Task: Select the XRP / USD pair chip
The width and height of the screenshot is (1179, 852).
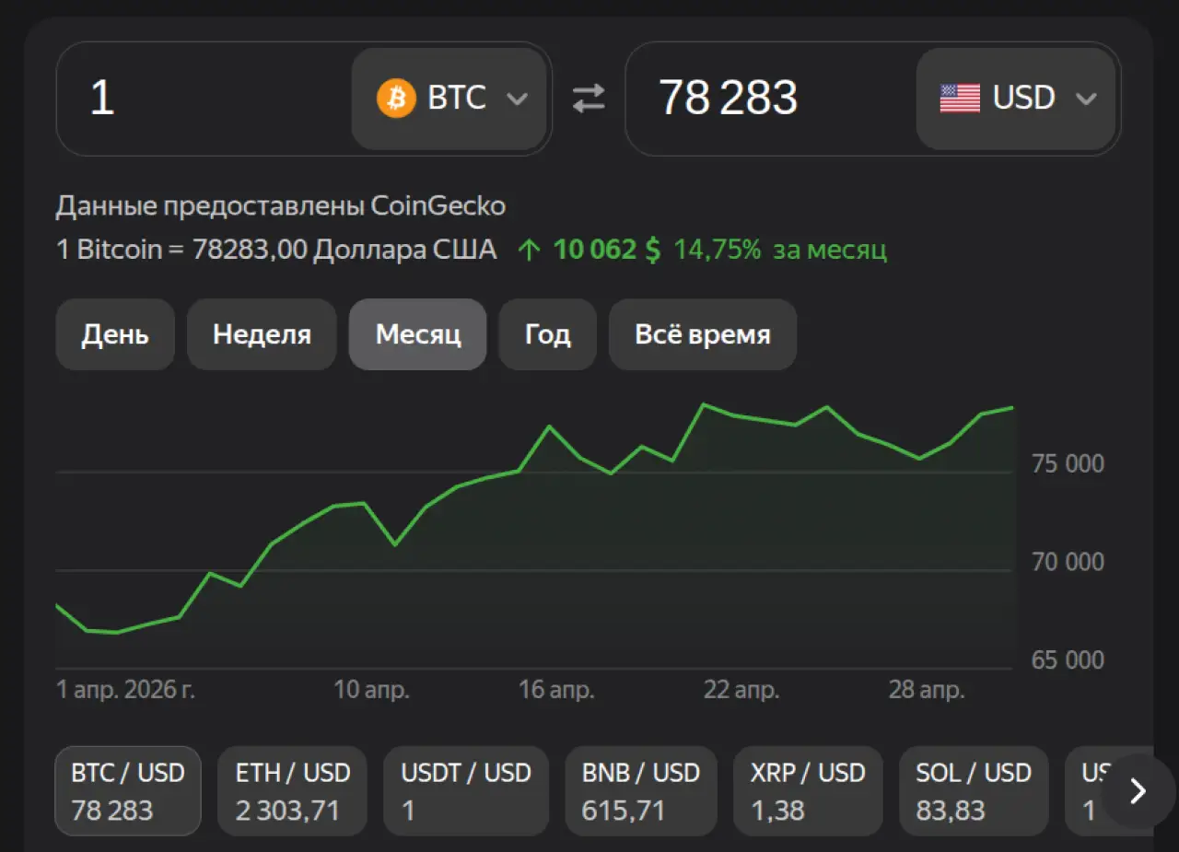Action: tap(808, 791)
